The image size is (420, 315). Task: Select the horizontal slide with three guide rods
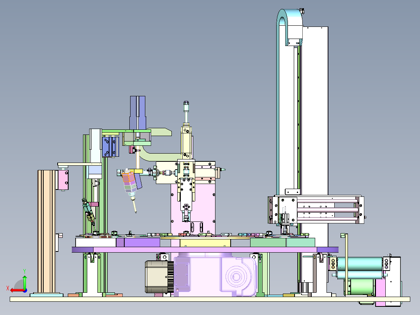[x=316, y=210]
